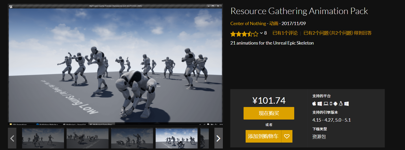Click the Apple platform icon
This screenshot has width=405, height=150.
click(314, 103)
